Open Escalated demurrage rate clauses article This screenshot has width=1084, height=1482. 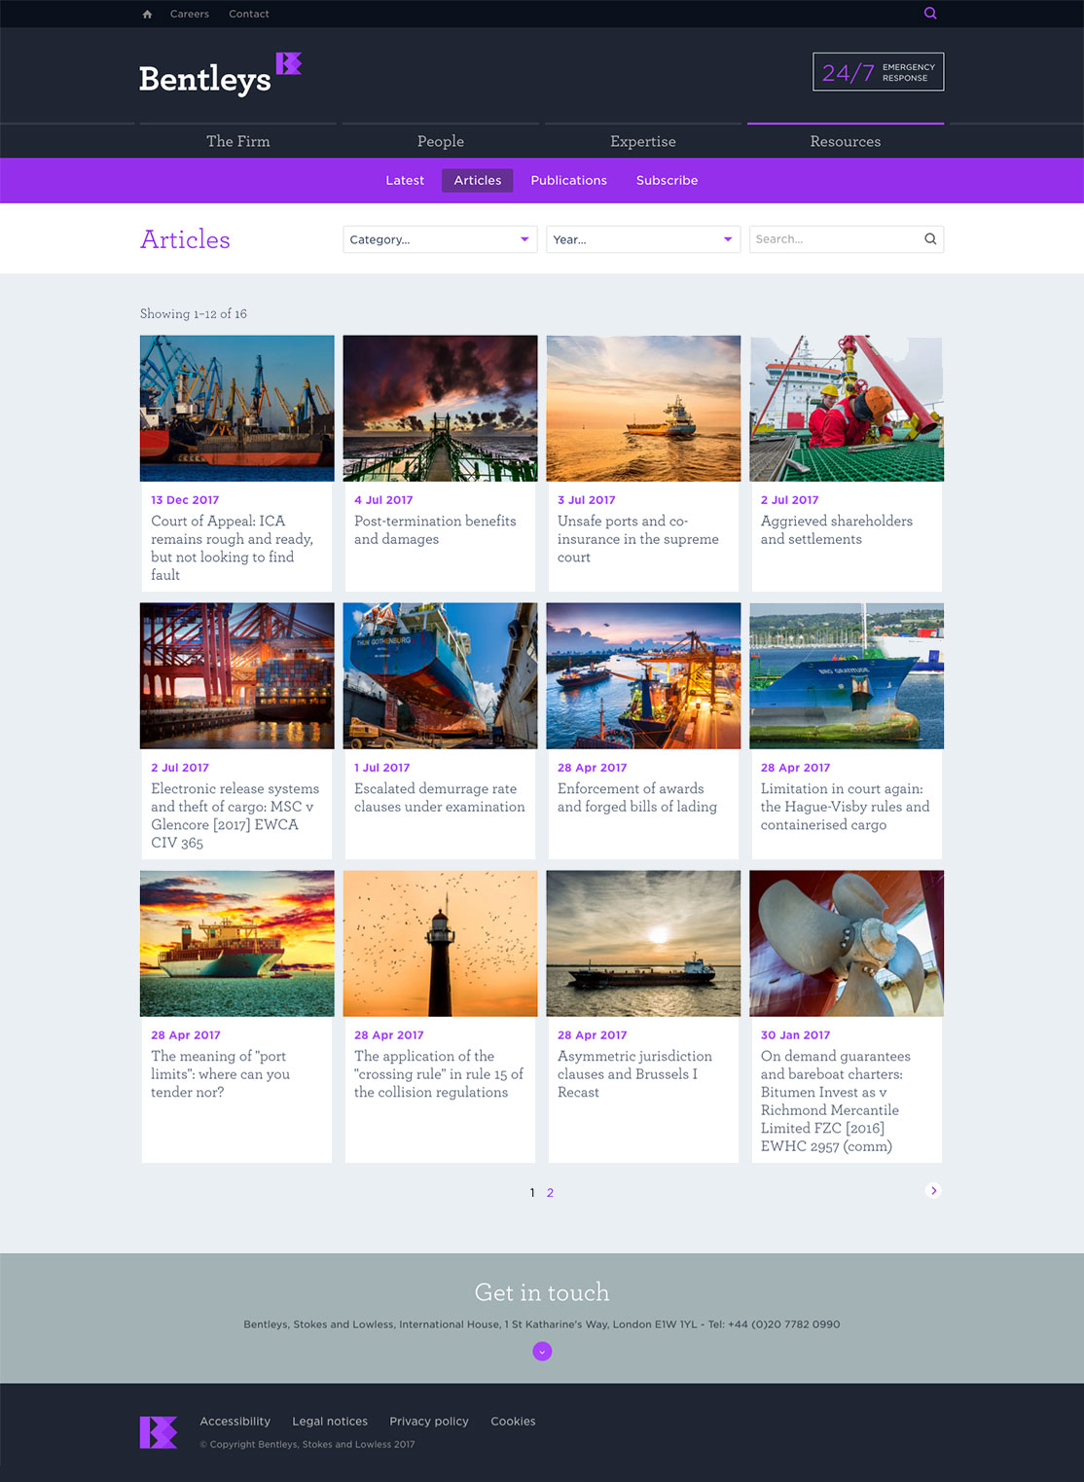pos(440,798)
